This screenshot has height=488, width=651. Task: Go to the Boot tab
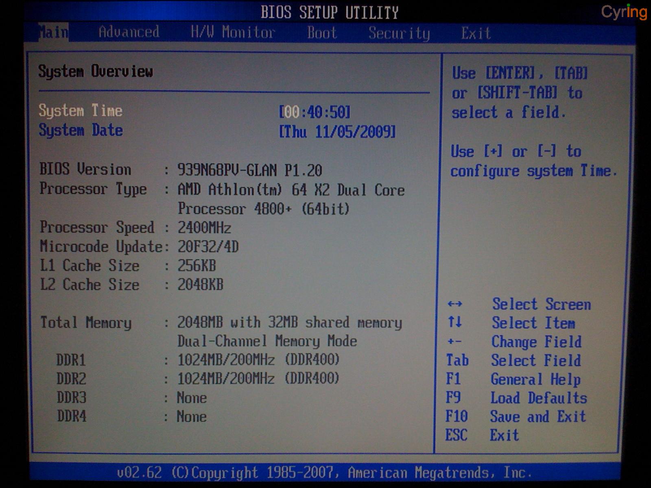pos(322,33)
